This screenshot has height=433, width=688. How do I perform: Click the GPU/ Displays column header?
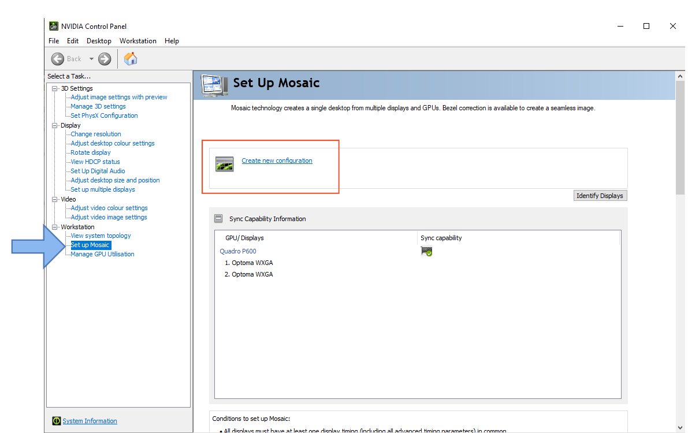pos(244,238)
